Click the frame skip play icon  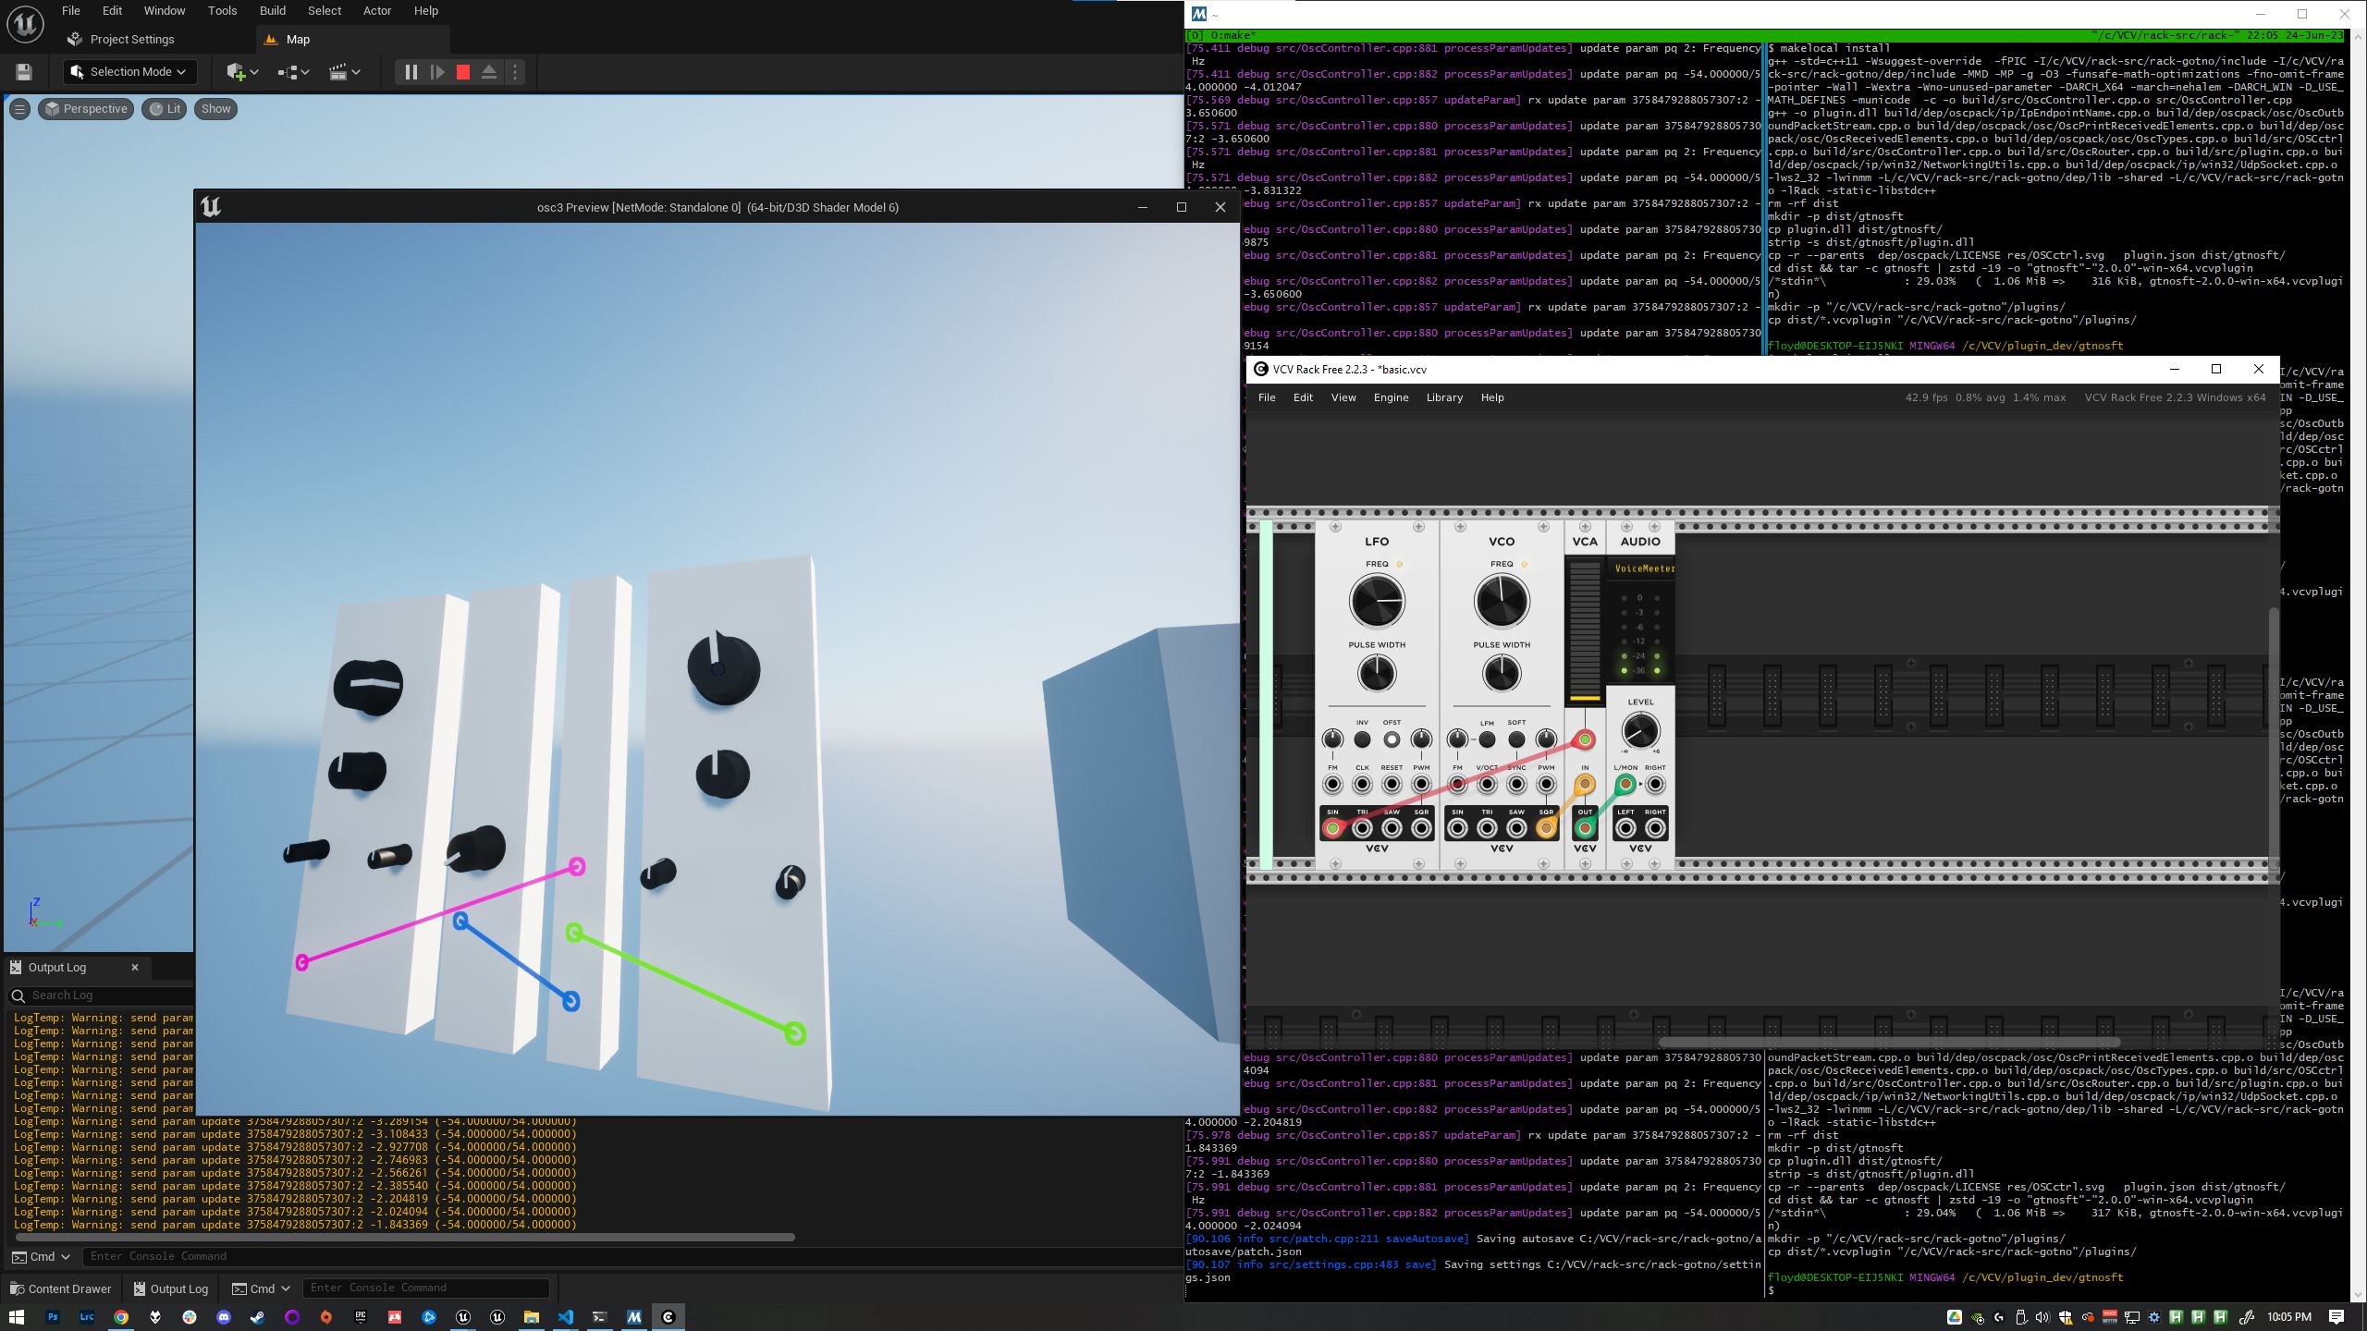click(x=437, y=72)
